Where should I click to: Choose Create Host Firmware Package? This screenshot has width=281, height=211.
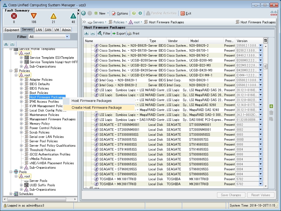click(97, 107)
